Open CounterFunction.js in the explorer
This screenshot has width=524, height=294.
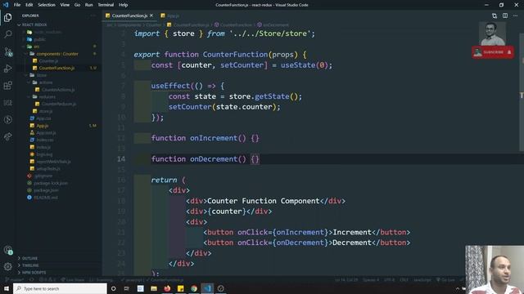pos(56,68)
